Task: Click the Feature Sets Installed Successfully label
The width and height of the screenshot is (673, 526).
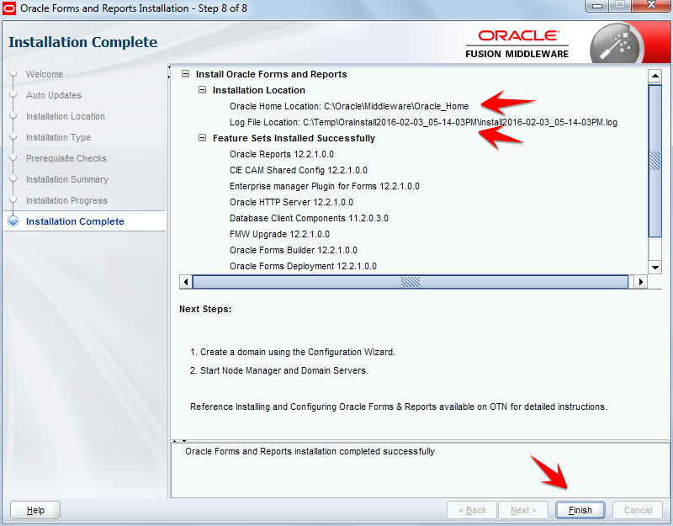Action: point(294,138)
